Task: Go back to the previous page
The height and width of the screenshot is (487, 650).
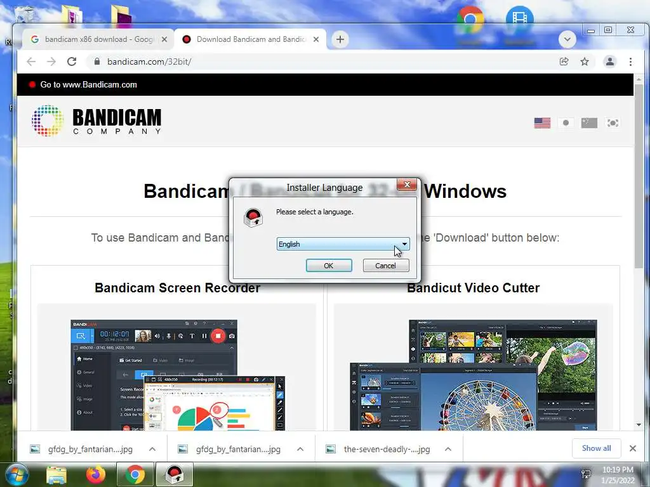Action: pyautogui.click(x=31, y=62)
